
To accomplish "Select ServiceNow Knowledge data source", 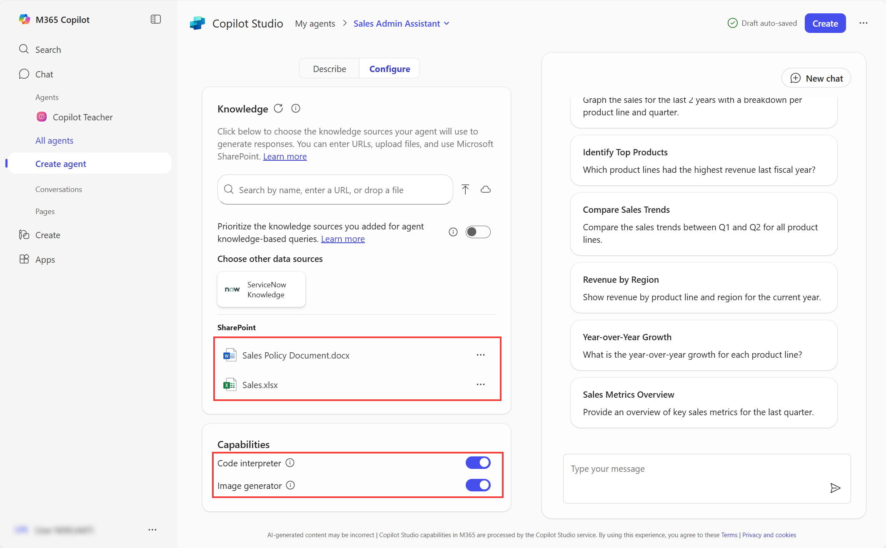I will click(261, 289).
